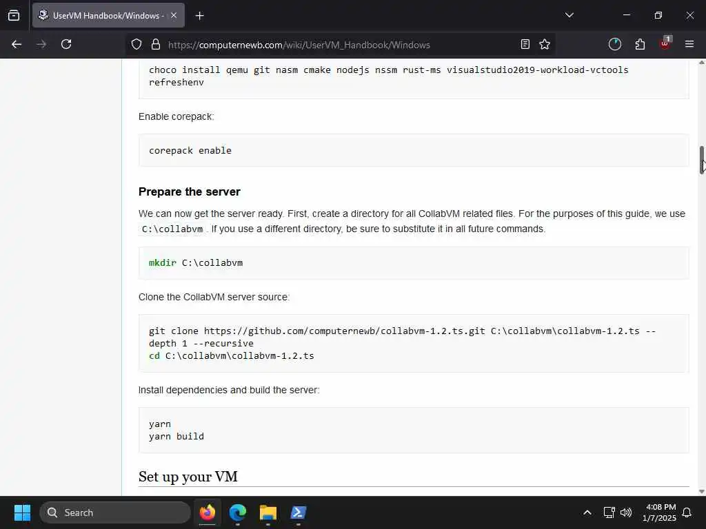Click 'Install dependencies and build the server:' text
This screenshot has width=706, height=529.
(229, 390)
